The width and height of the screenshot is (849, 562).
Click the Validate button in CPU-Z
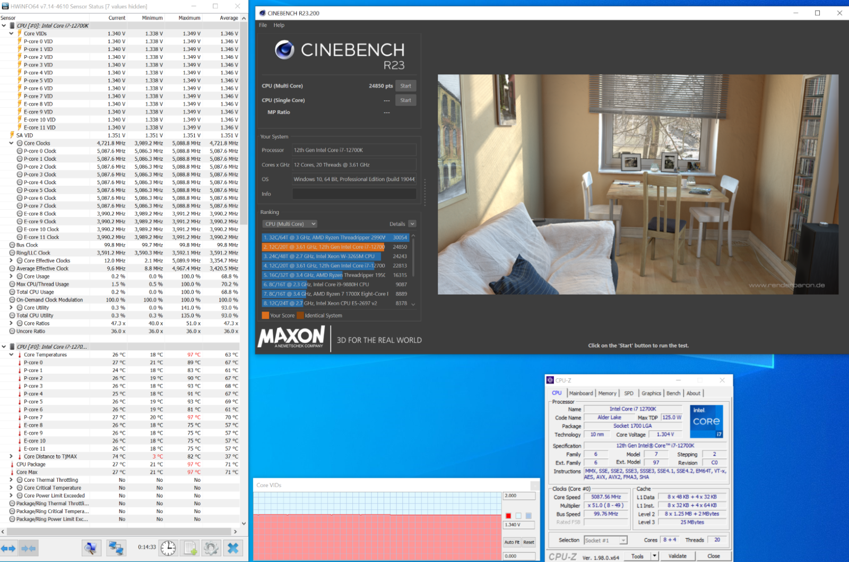click(678, 556)
